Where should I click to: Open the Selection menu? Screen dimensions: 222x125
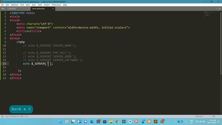click(x=15, y=5)
